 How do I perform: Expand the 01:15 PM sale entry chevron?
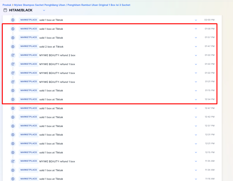[196, 90]
